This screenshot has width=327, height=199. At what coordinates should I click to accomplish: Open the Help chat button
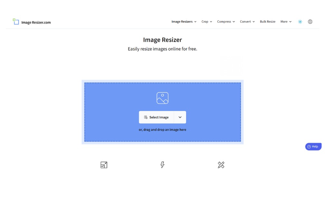313,147
